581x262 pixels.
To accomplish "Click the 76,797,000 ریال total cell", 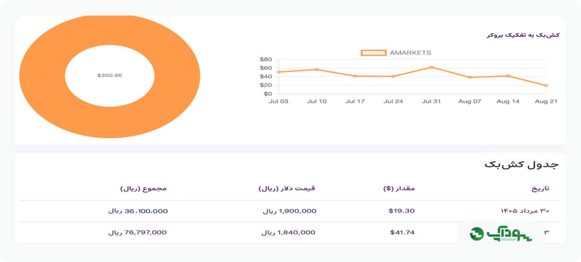I will [138, 233].
